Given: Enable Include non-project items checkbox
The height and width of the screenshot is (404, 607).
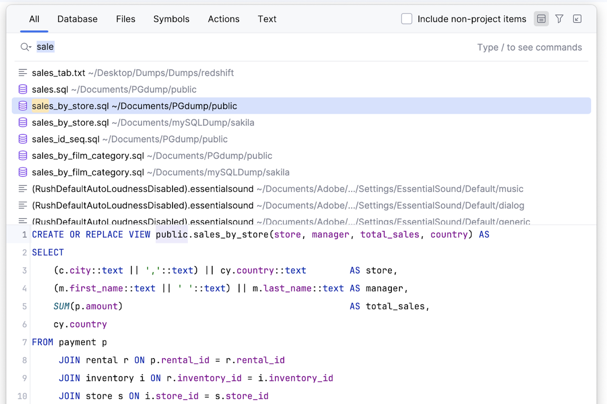Looking at the screenshot, I should pyautogui.click(x=407, y=19).
